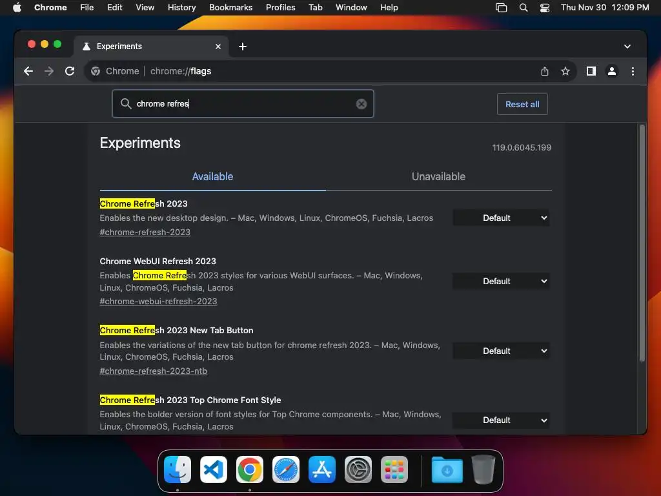Image resolution: width=661 pixels, height=496 pixels.
Task: Follow the #chrome-webui-refresh-2023 link
Action: coord(159,302)
